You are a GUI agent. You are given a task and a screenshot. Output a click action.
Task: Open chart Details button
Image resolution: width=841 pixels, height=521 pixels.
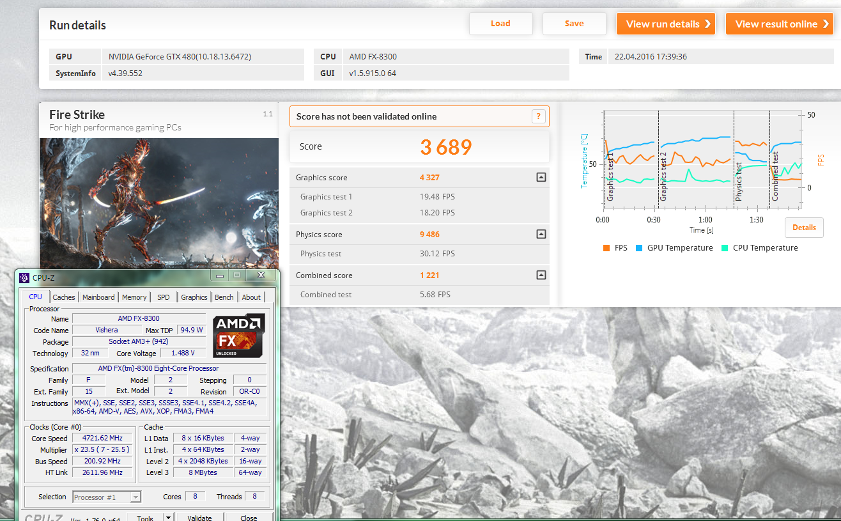pyautogui.click(x=805, y=228)
